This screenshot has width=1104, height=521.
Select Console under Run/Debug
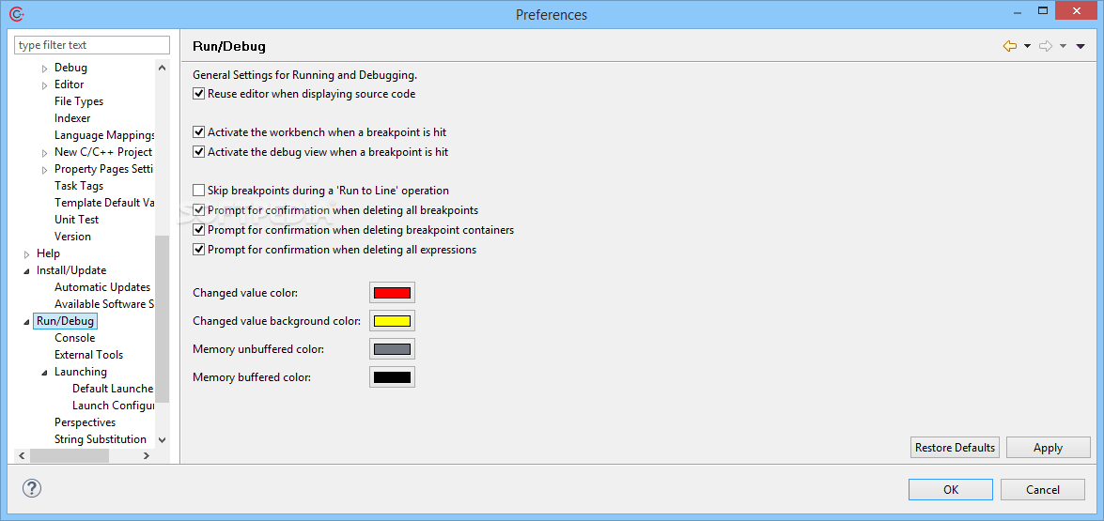(x=74, y=338)
